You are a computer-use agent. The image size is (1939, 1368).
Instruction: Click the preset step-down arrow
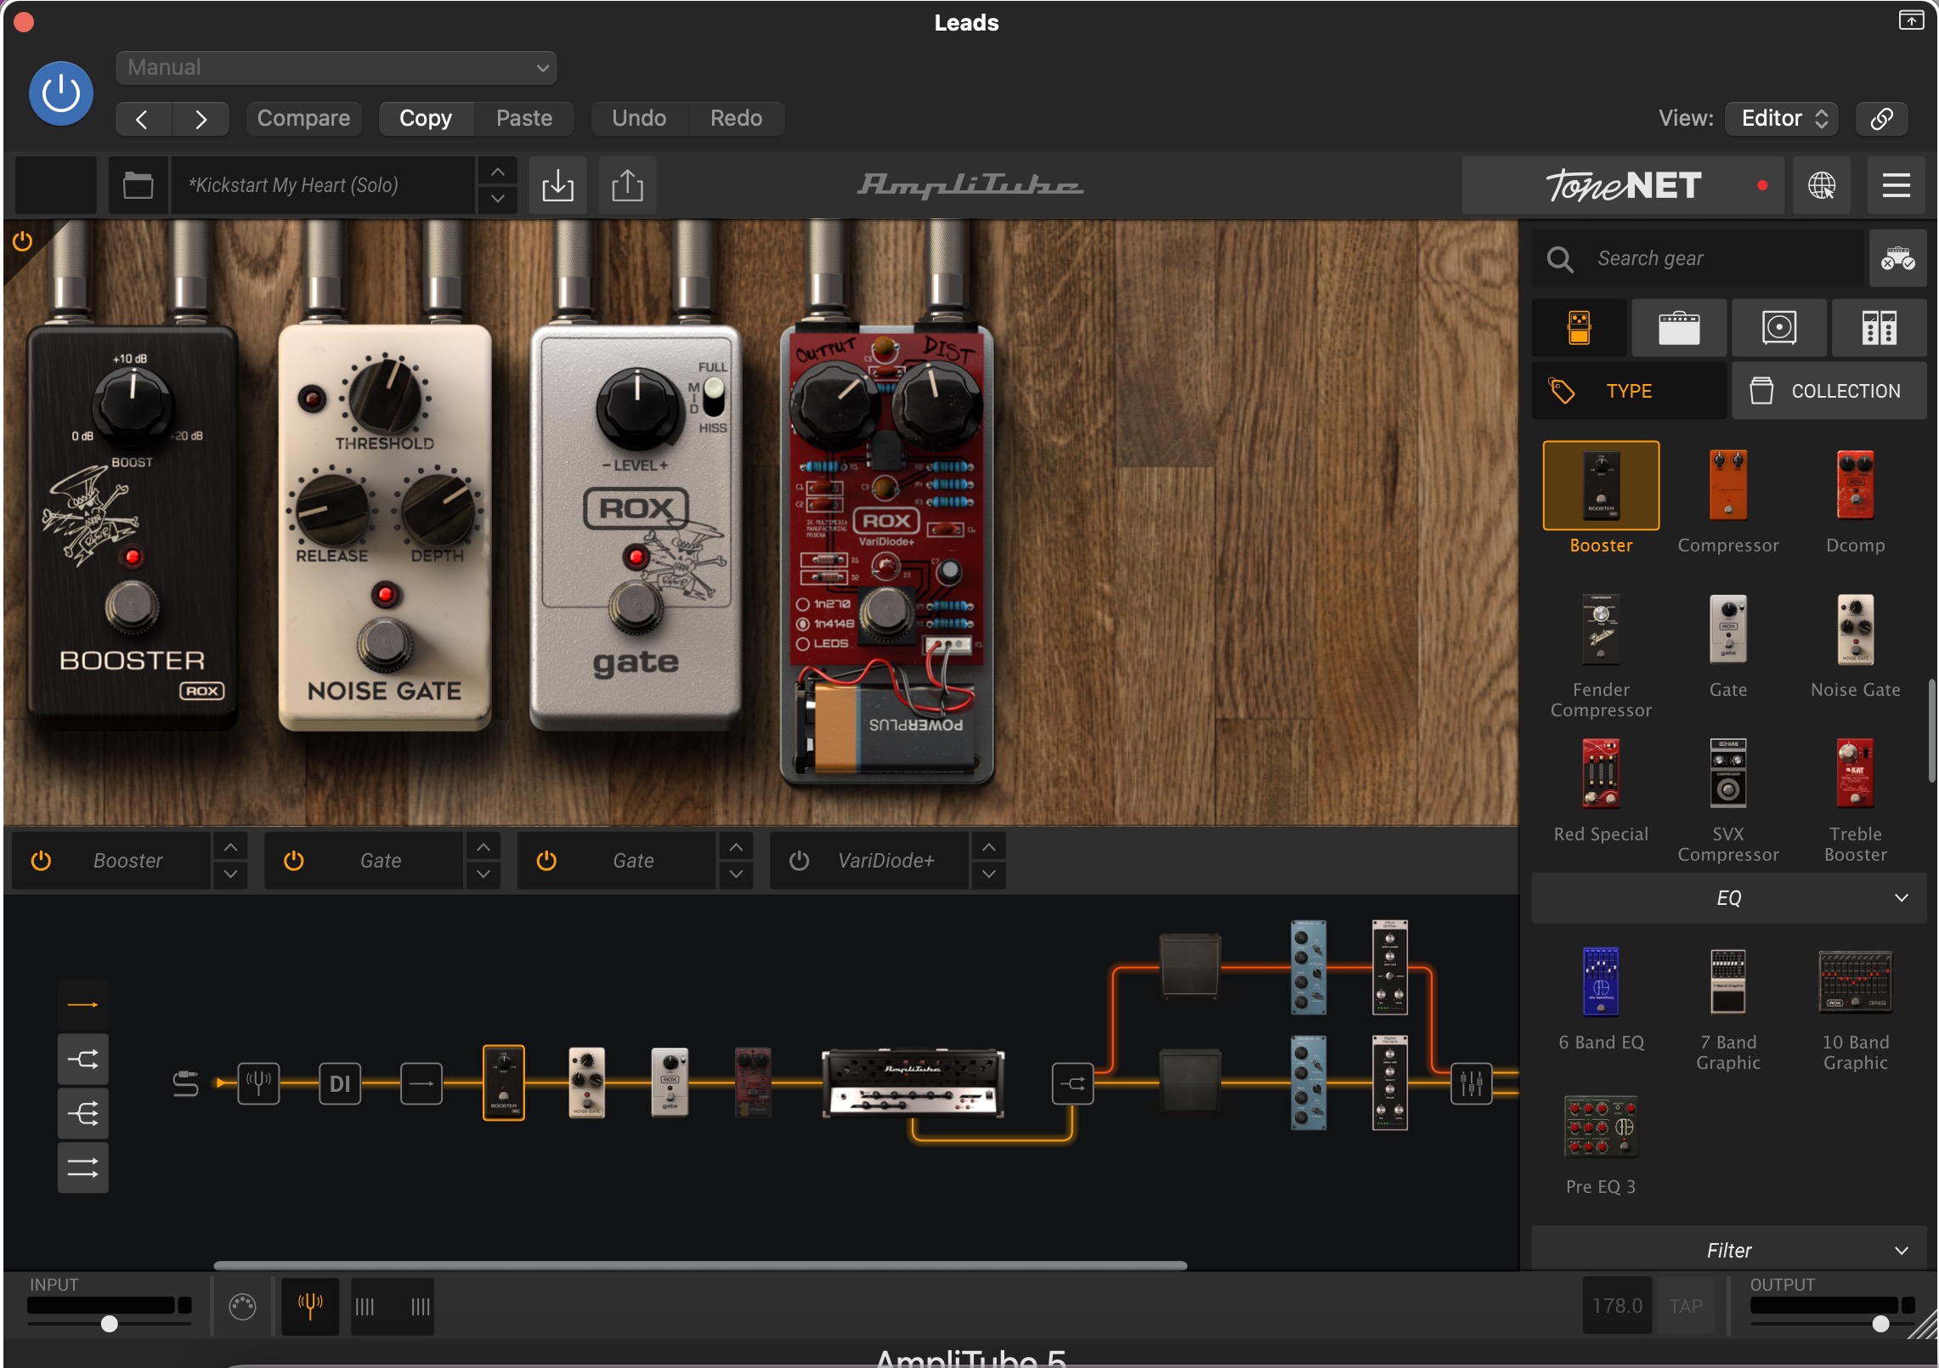click(498, 199)
